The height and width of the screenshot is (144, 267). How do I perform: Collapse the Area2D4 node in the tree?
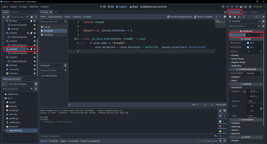click(x=5, y=33)
